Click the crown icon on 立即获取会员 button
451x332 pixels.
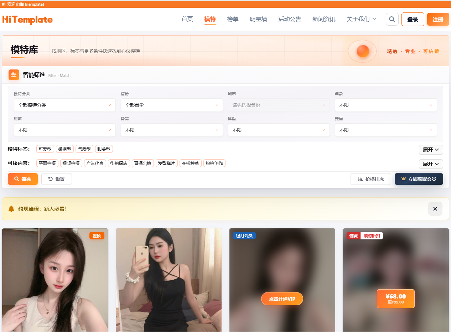coord(403,179)
